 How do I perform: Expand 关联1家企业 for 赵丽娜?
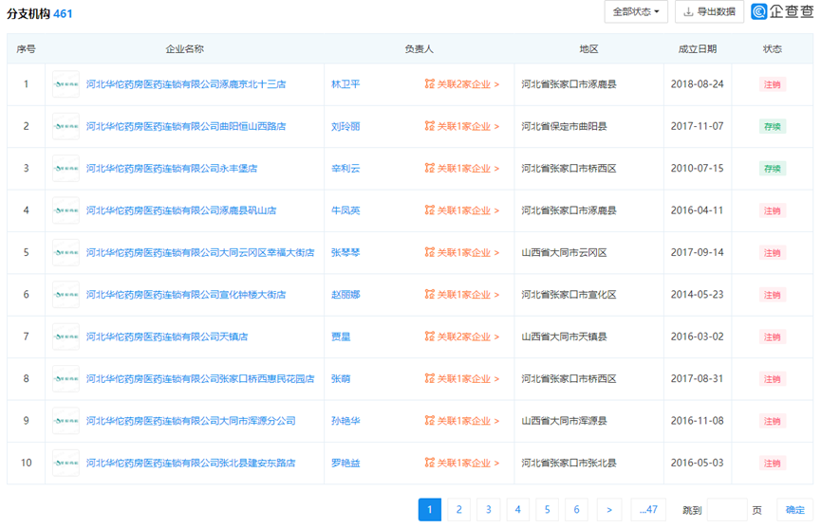(x=467, y=295)
